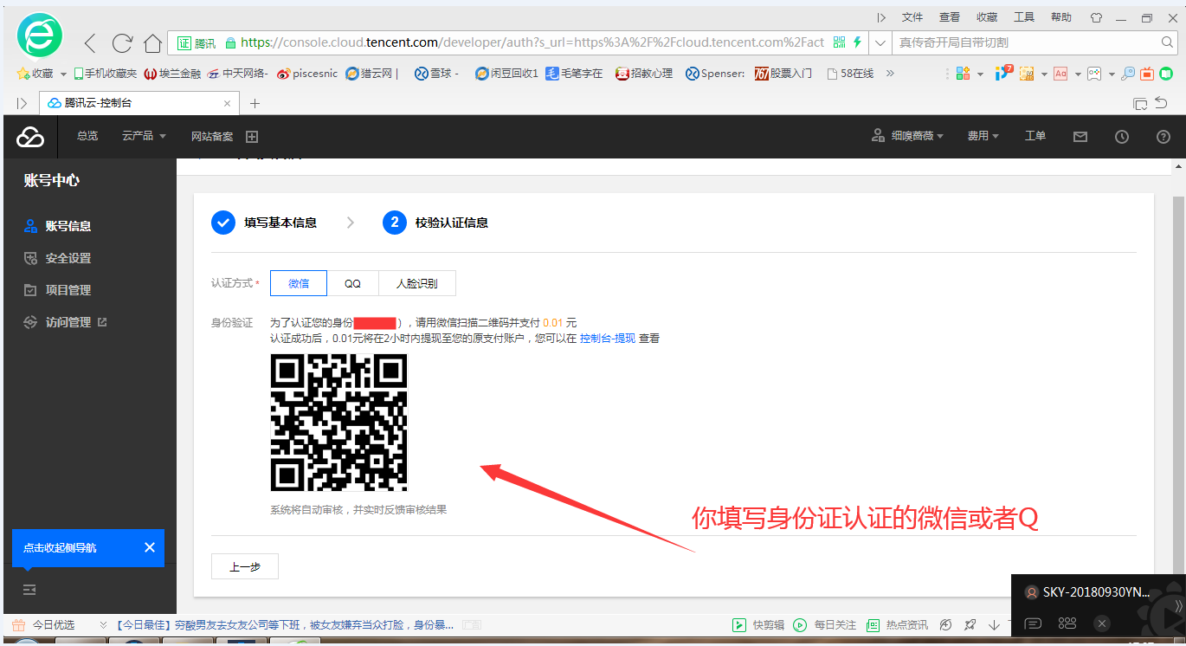Open the 帮助 menu
This screenshot has height=646, width=1186.
(1061, 17)
